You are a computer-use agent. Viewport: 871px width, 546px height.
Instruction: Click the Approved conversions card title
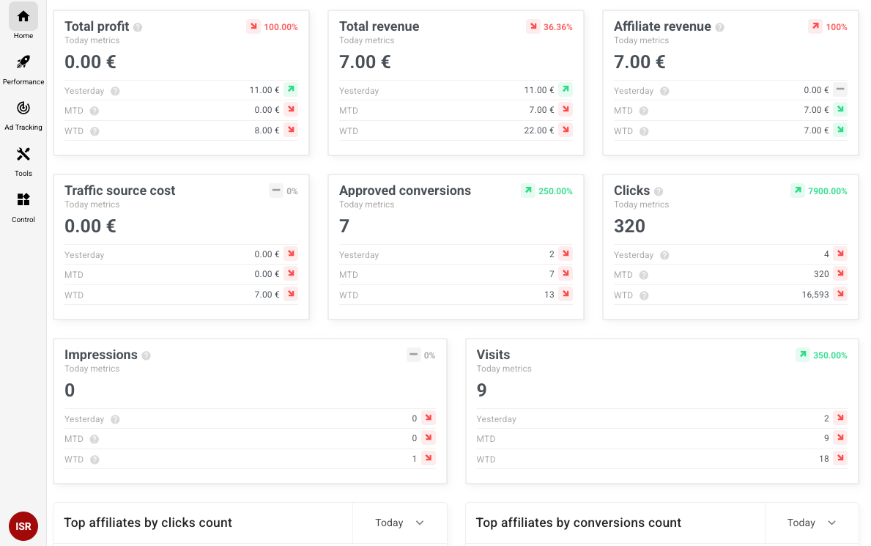coord(404,191)
